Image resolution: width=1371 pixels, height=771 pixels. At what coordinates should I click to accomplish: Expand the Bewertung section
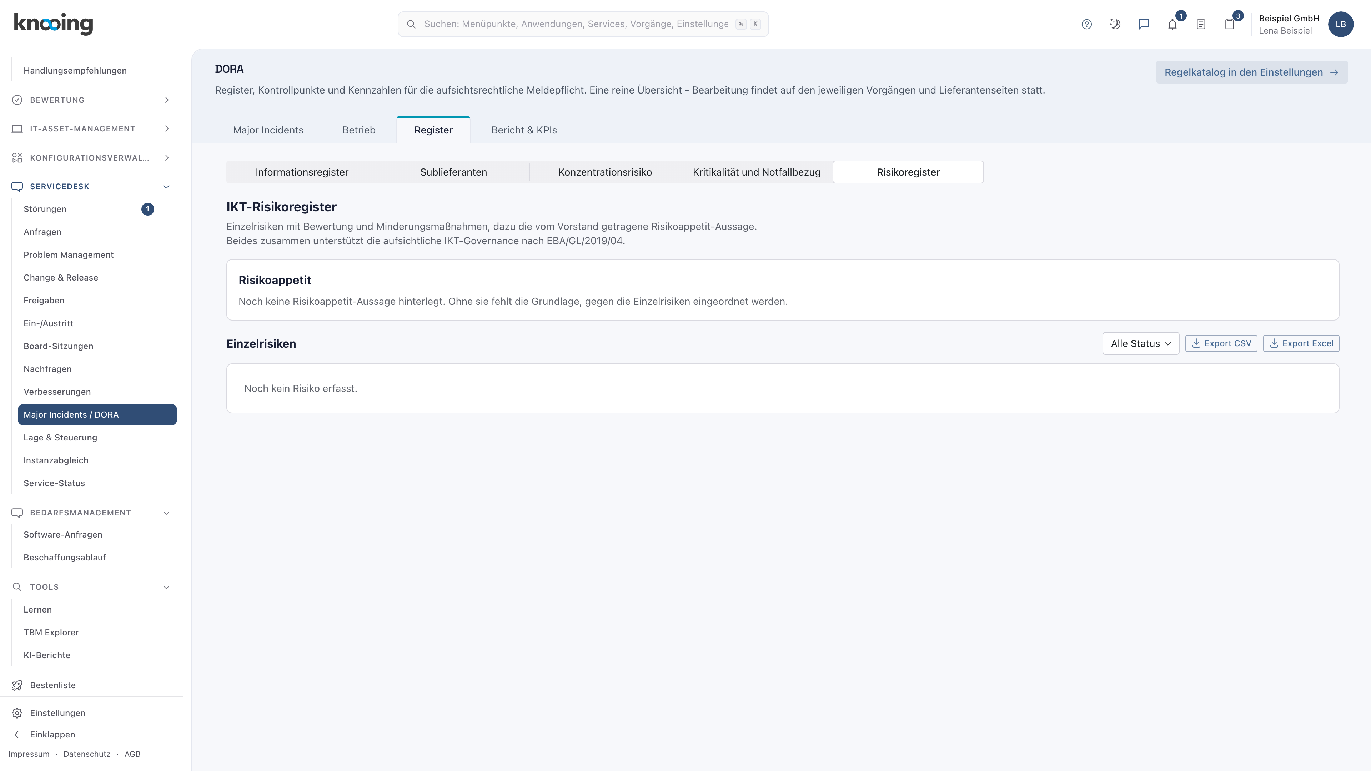(167, 100)
